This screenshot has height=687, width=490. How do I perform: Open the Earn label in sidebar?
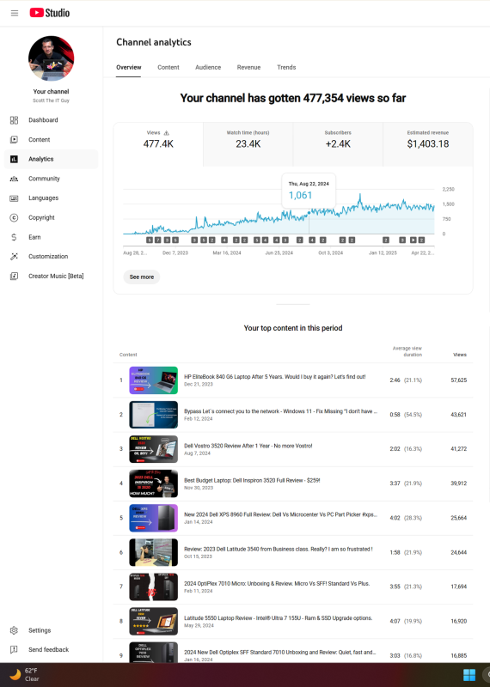coord(34,237)
